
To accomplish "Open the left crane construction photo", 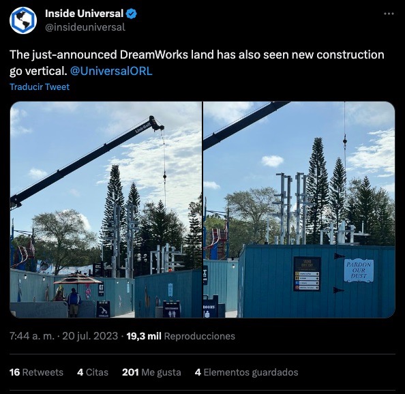I will tap(106, 209).
